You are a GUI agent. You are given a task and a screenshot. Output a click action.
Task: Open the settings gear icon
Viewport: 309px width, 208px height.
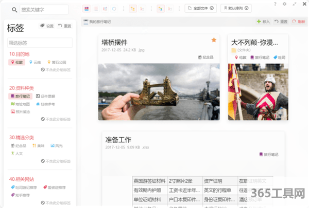pos(284,4)
